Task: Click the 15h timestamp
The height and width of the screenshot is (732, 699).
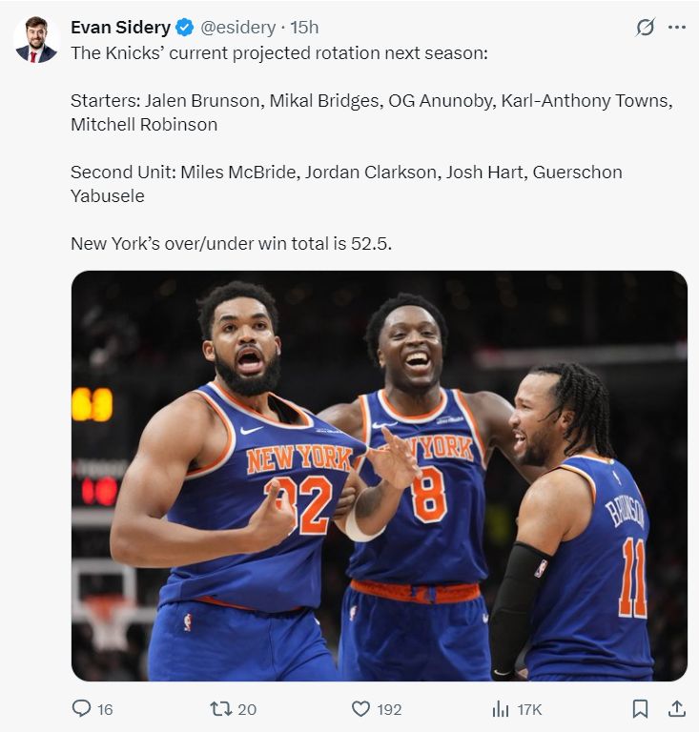Action: point(304,28)
